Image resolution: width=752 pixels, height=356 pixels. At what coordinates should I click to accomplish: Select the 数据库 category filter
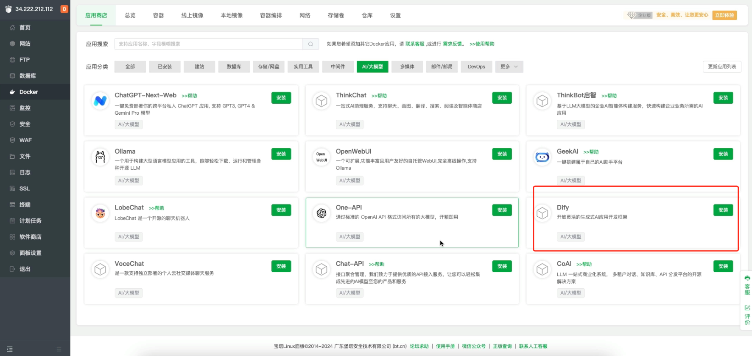(234, 67)
